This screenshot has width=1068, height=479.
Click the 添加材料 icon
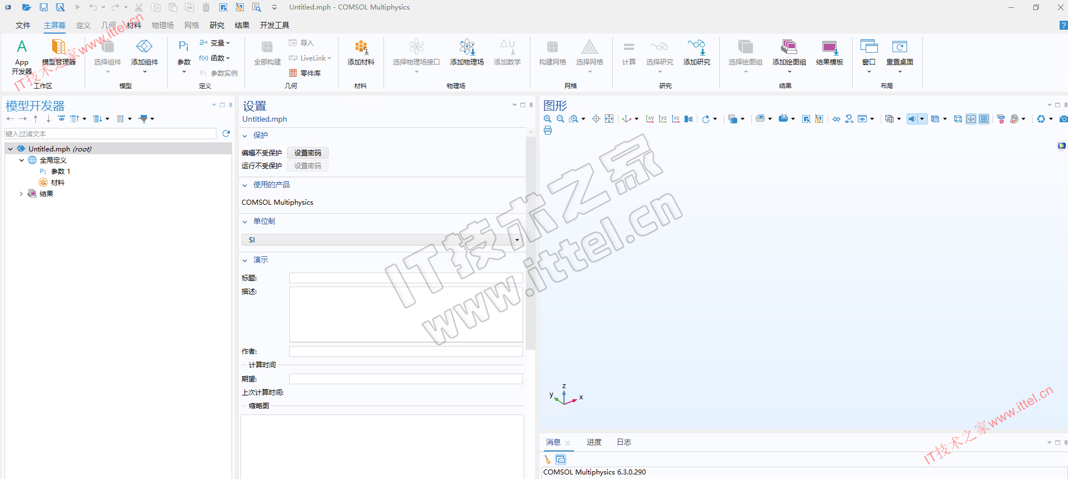pos(361,53)
